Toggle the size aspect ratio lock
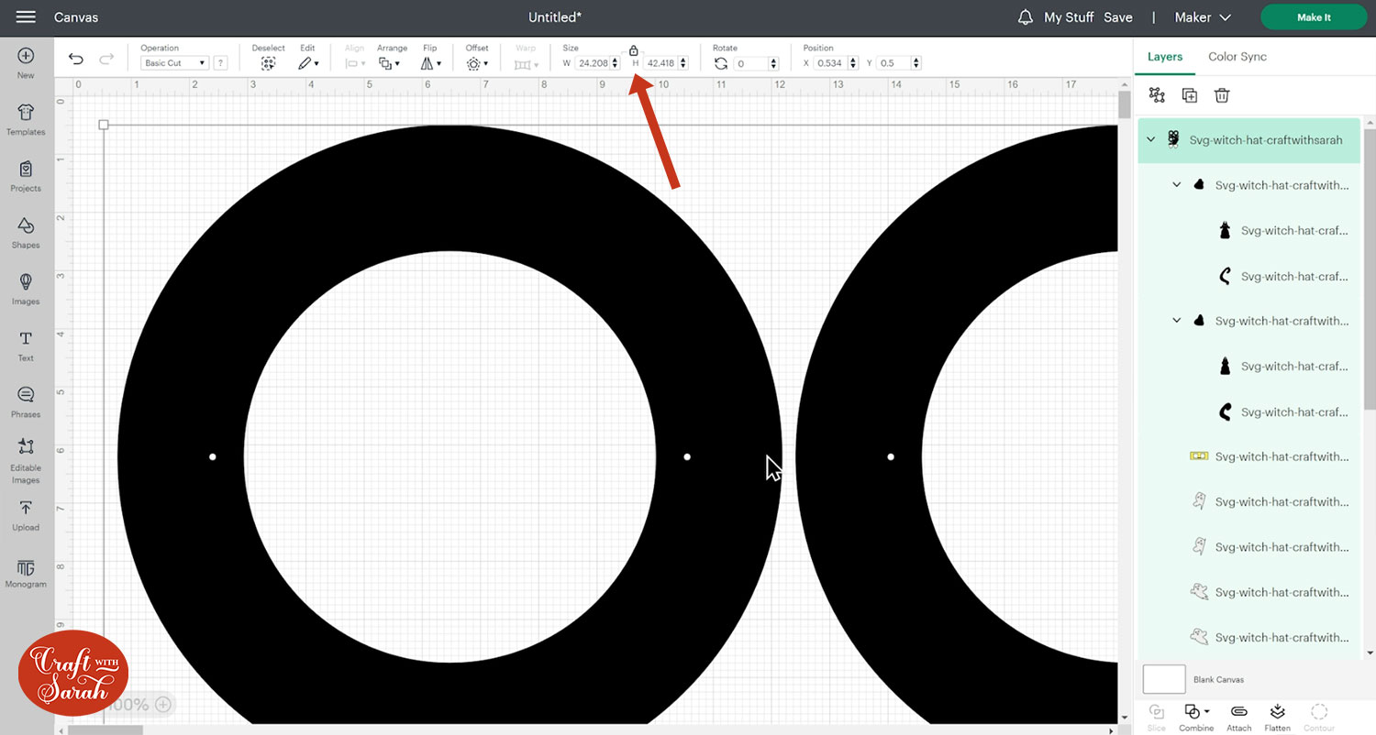Image resolution: width=1376 pixels, height=735 pixels. [633, 50]
